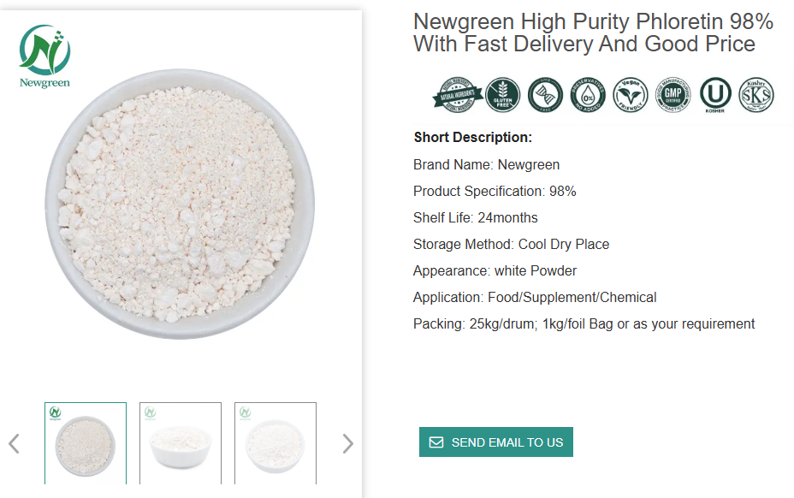This screenshot has height=498, width=794.
Task: Click the Gluten Free certification badge
Action: click(502, 95)
